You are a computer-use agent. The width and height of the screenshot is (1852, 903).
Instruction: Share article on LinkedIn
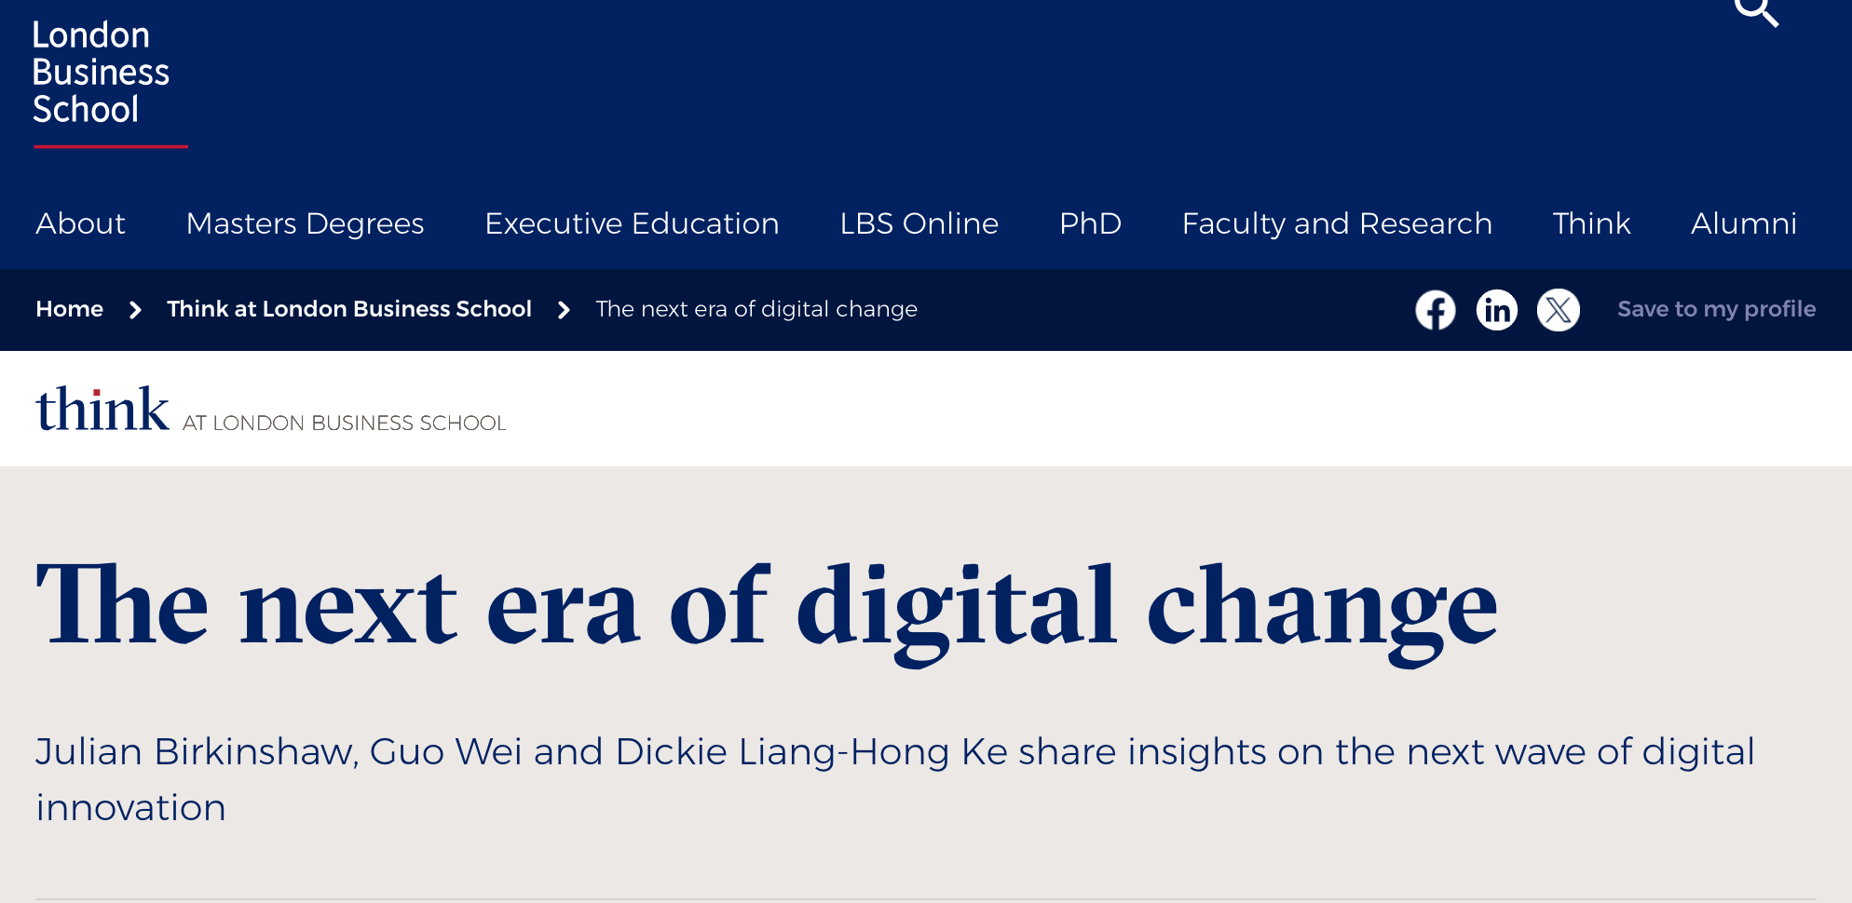1497,310
